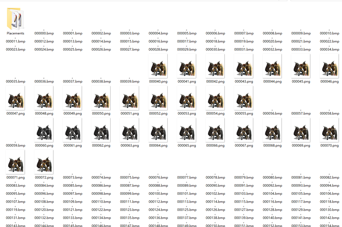
Task: Open the thumbnail for 000040.png
Action: tap(158, 66)
